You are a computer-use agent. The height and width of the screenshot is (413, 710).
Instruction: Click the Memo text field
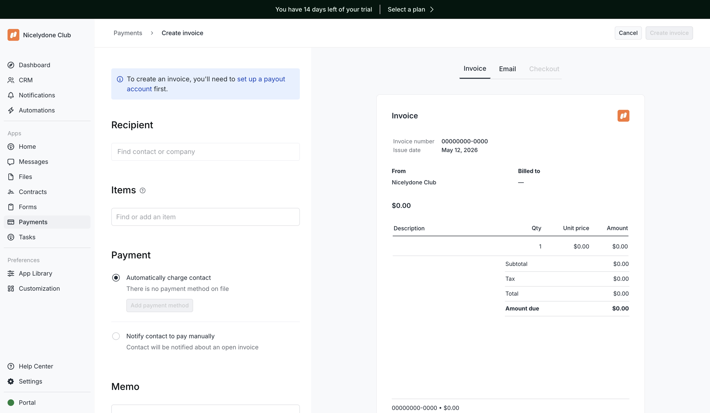pos(205,409)
